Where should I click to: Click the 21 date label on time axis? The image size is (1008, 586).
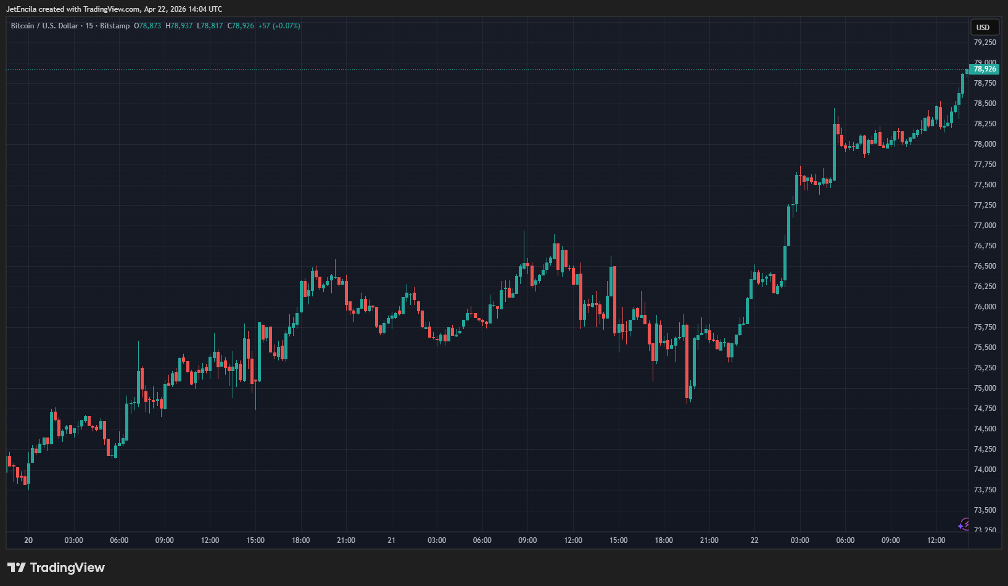391,540
